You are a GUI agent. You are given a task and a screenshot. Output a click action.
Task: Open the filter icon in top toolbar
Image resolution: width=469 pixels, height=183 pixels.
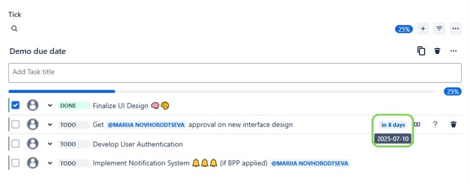point(439,28)
